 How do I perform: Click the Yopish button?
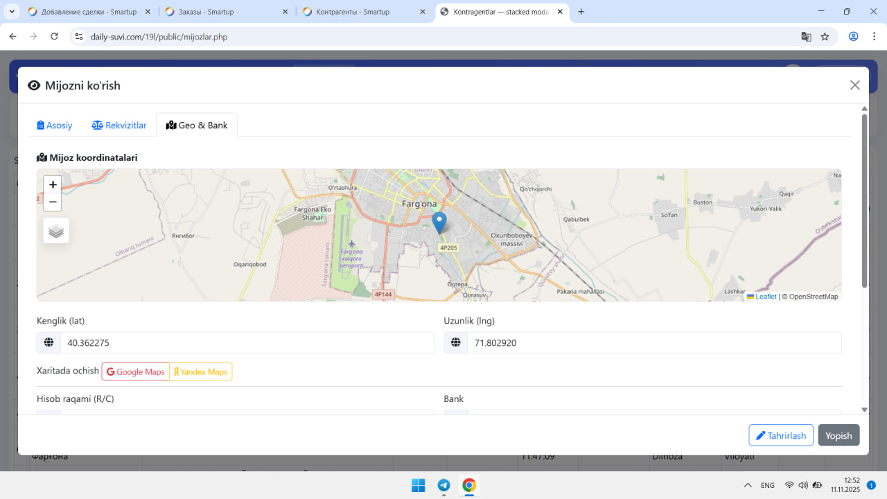[x=838, y=435]
